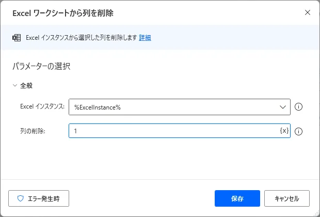Open the エラー発生時 settings
This screenshot has height=217, width=320.
39,198
